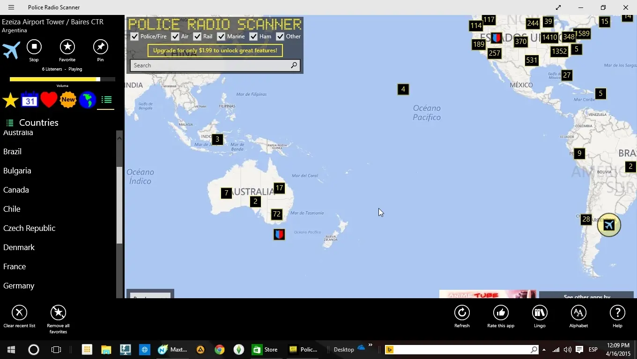
Task: Open Task View on the taskbar
Action: coord(56,350)
